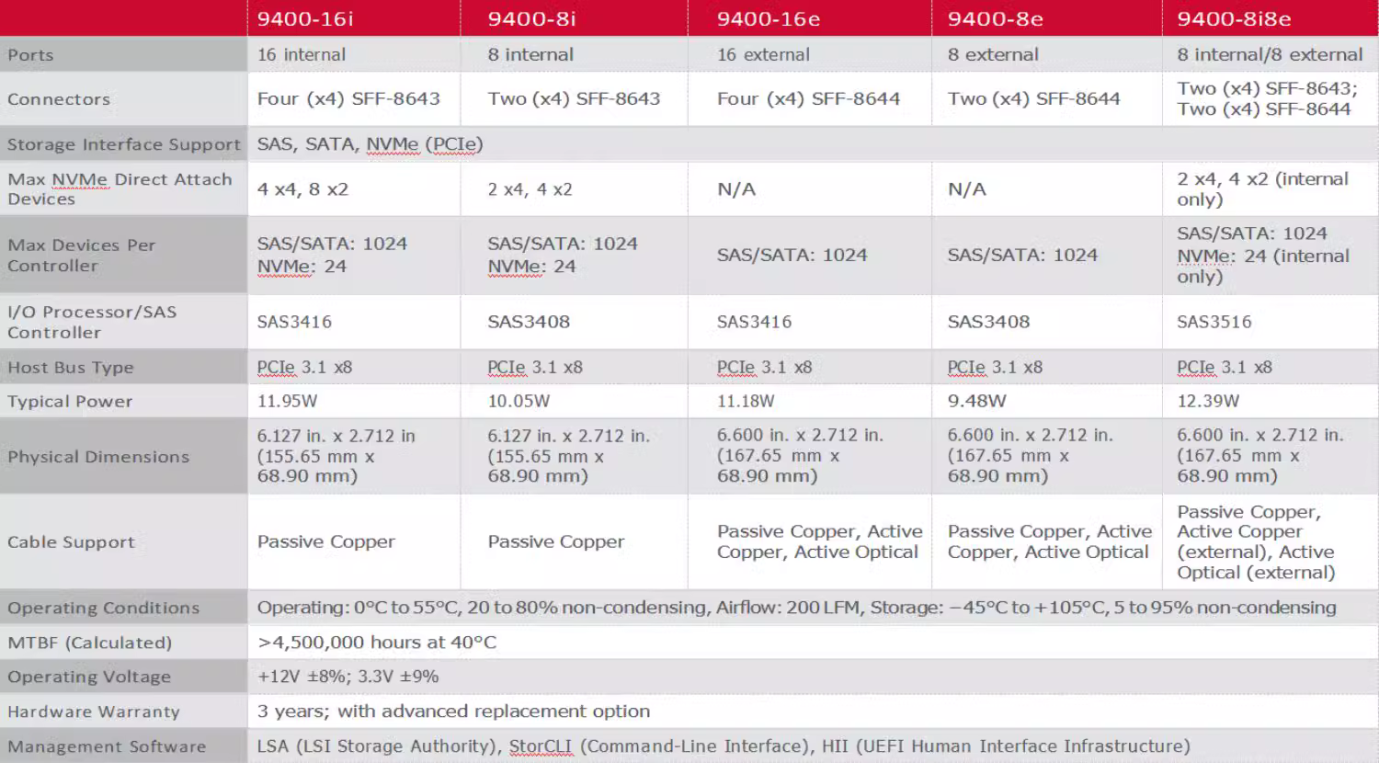This screenshot has height=763, width=1379.
Task: Select the MTBF (Calculated) row label
Action: pyautogui.click(x=89, y=643)
